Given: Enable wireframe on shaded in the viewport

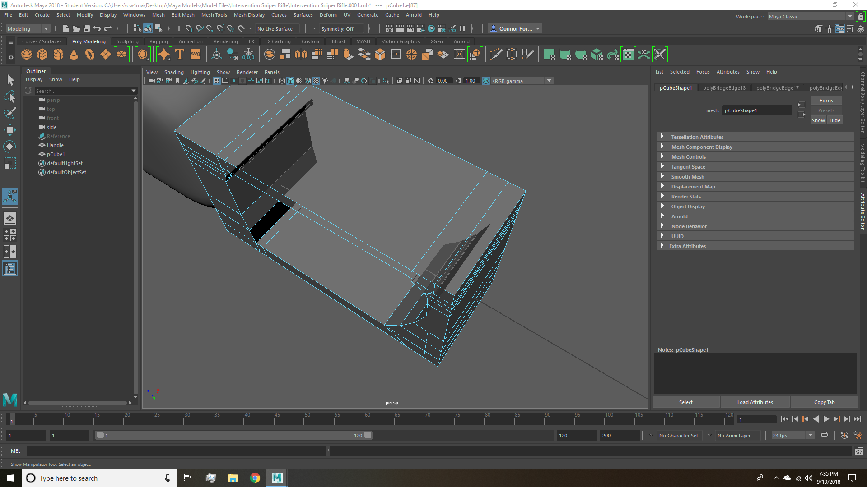Looking at the screenshot, I should pyautogui.click(x=308, y=81).
